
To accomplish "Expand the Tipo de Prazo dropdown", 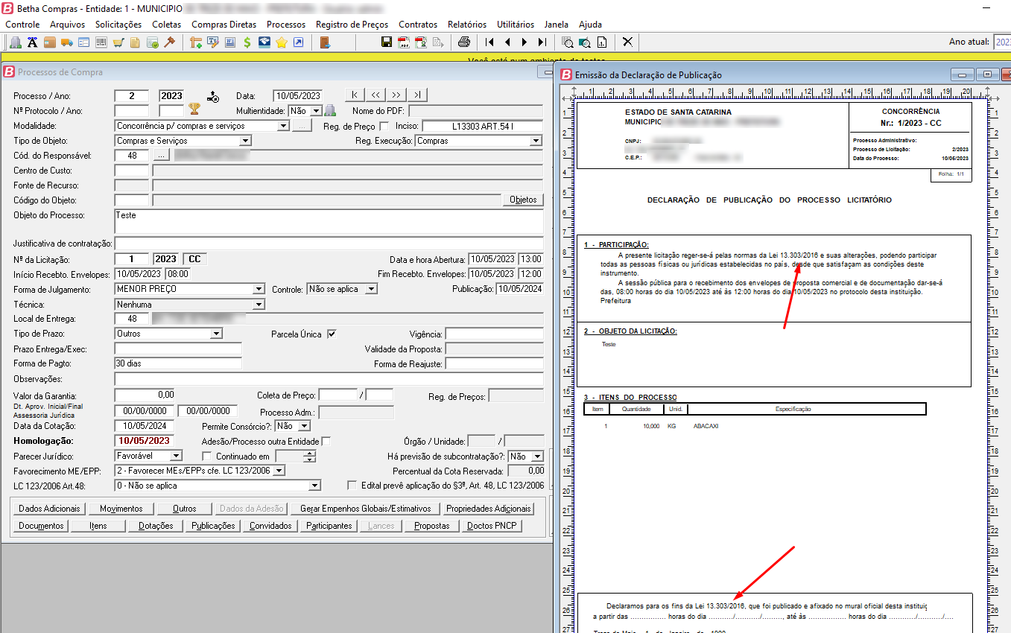I will tap(216, 334).
